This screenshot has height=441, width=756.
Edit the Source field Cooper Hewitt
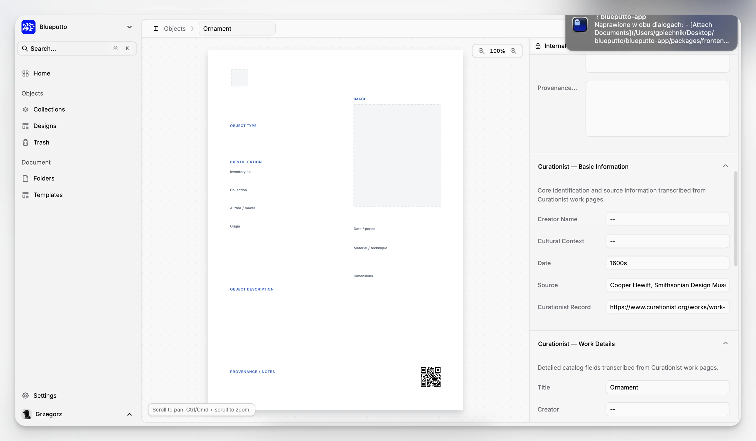[667, 285]
